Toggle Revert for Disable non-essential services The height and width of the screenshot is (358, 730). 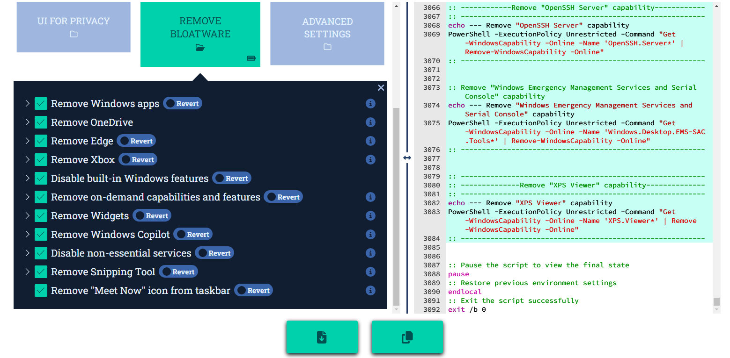pyautogui.click(x=214, y=253)
